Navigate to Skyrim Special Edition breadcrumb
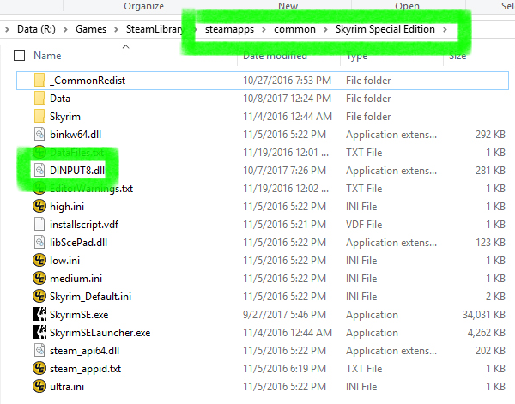 point(385,29)
